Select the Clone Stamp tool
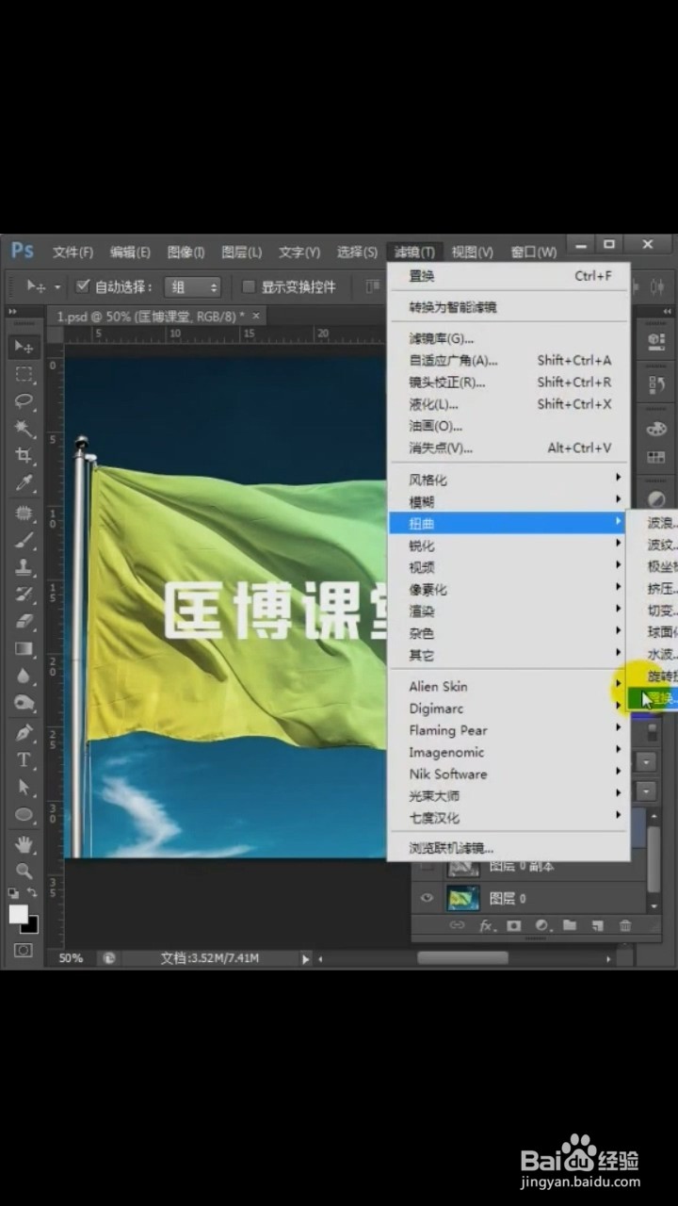This screenshot has height=1206, width=678. pyautogui.click(x=24, y=568)
